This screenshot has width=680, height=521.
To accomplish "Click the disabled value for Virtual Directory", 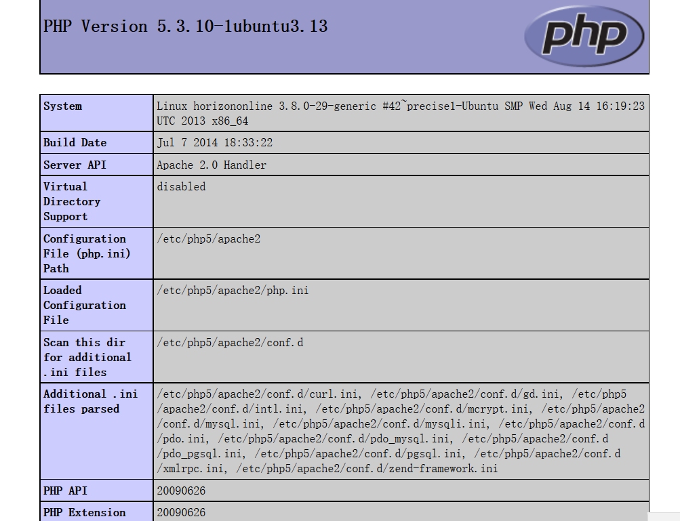I will click(181, 187).
